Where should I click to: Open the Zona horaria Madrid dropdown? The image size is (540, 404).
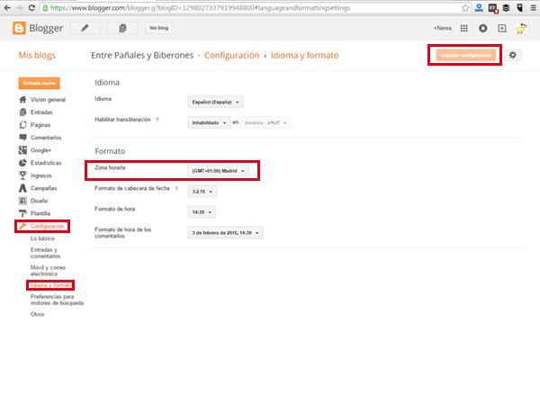[218, 171]
